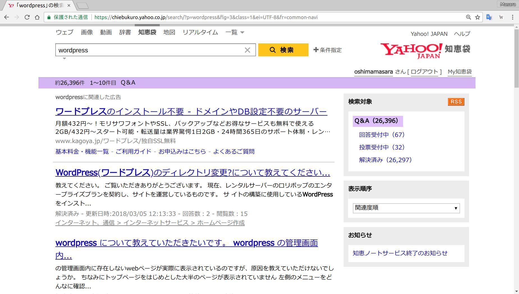Select the 知恵袋 search tab
This screenshot has width=519, height=294.
[147, 32]
